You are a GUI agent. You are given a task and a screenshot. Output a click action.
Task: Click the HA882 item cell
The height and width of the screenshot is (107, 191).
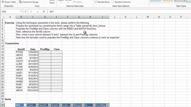pyautogui.click(x=21, y=81)
